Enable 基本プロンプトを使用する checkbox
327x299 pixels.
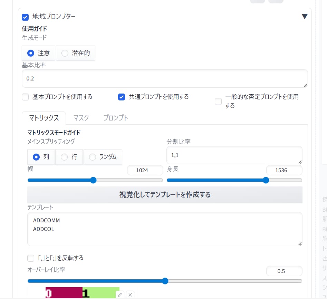click(25, 97)
